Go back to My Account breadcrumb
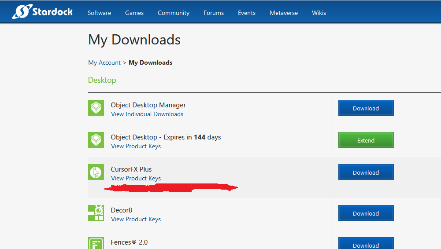 click(x=104, y=62)
